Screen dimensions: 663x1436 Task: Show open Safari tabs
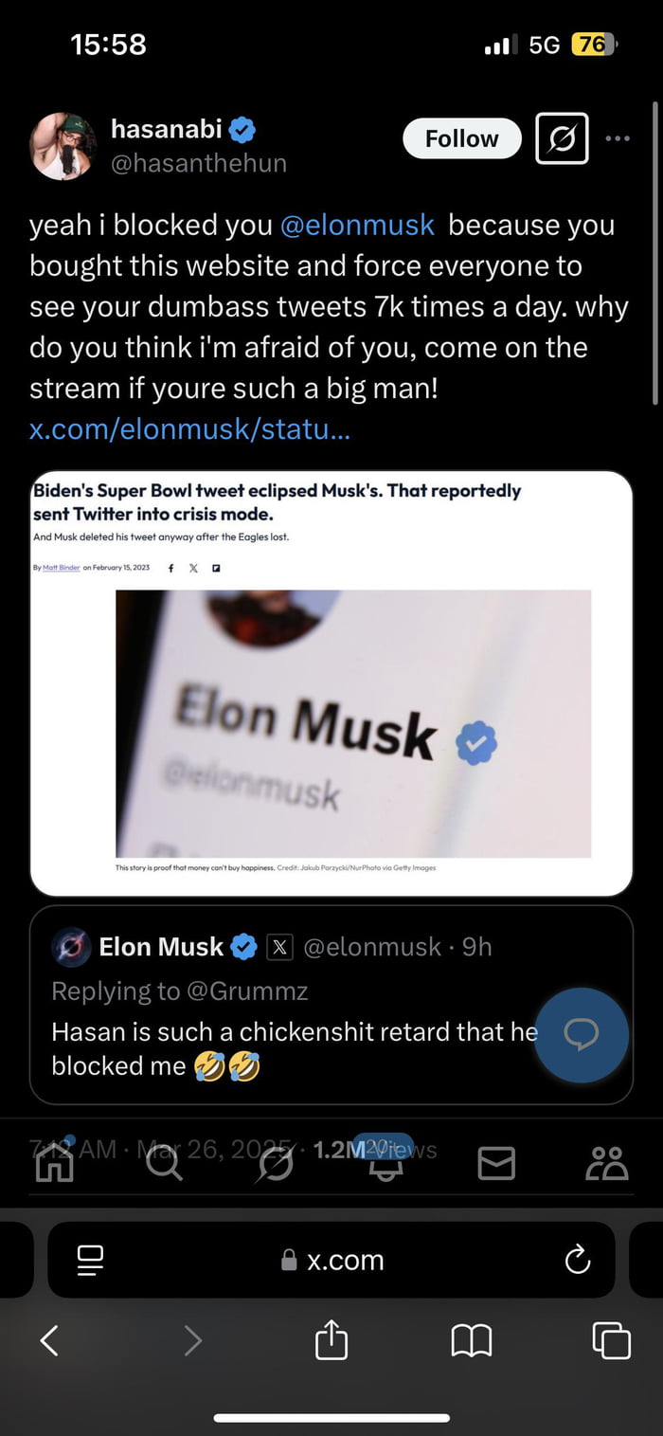(x=611, y=1340)
